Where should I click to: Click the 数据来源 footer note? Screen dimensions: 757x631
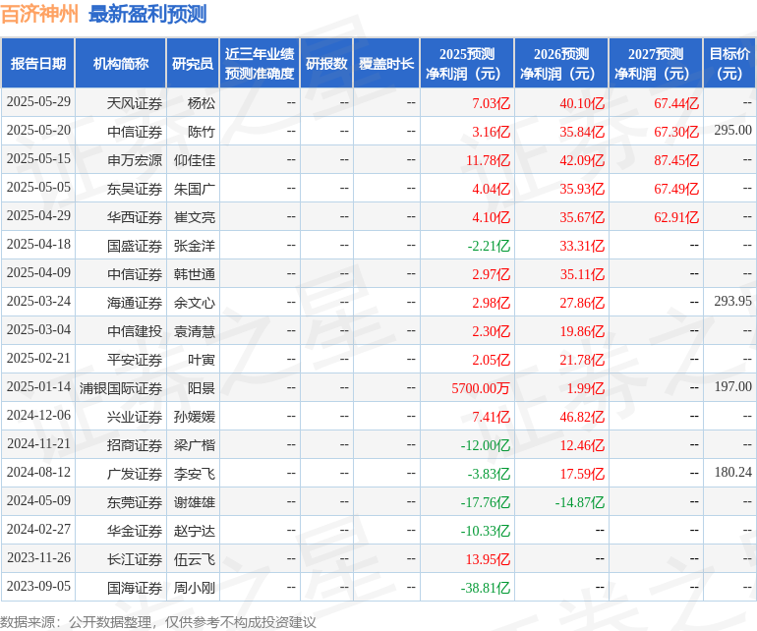158,622
